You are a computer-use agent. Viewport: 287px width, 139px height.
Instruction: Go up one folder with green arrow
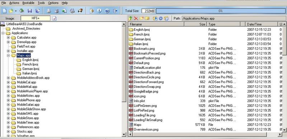pos(130,18)
